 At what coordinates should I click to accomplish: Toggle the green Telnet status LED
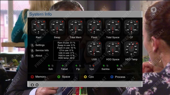point(62,66)
